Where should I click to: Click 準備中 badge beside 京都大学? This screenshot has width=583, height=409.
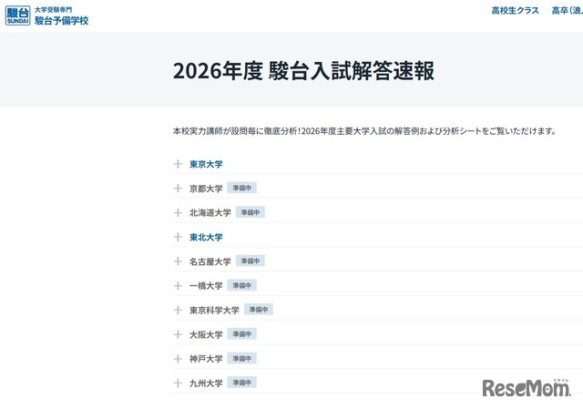click(242, 188)
